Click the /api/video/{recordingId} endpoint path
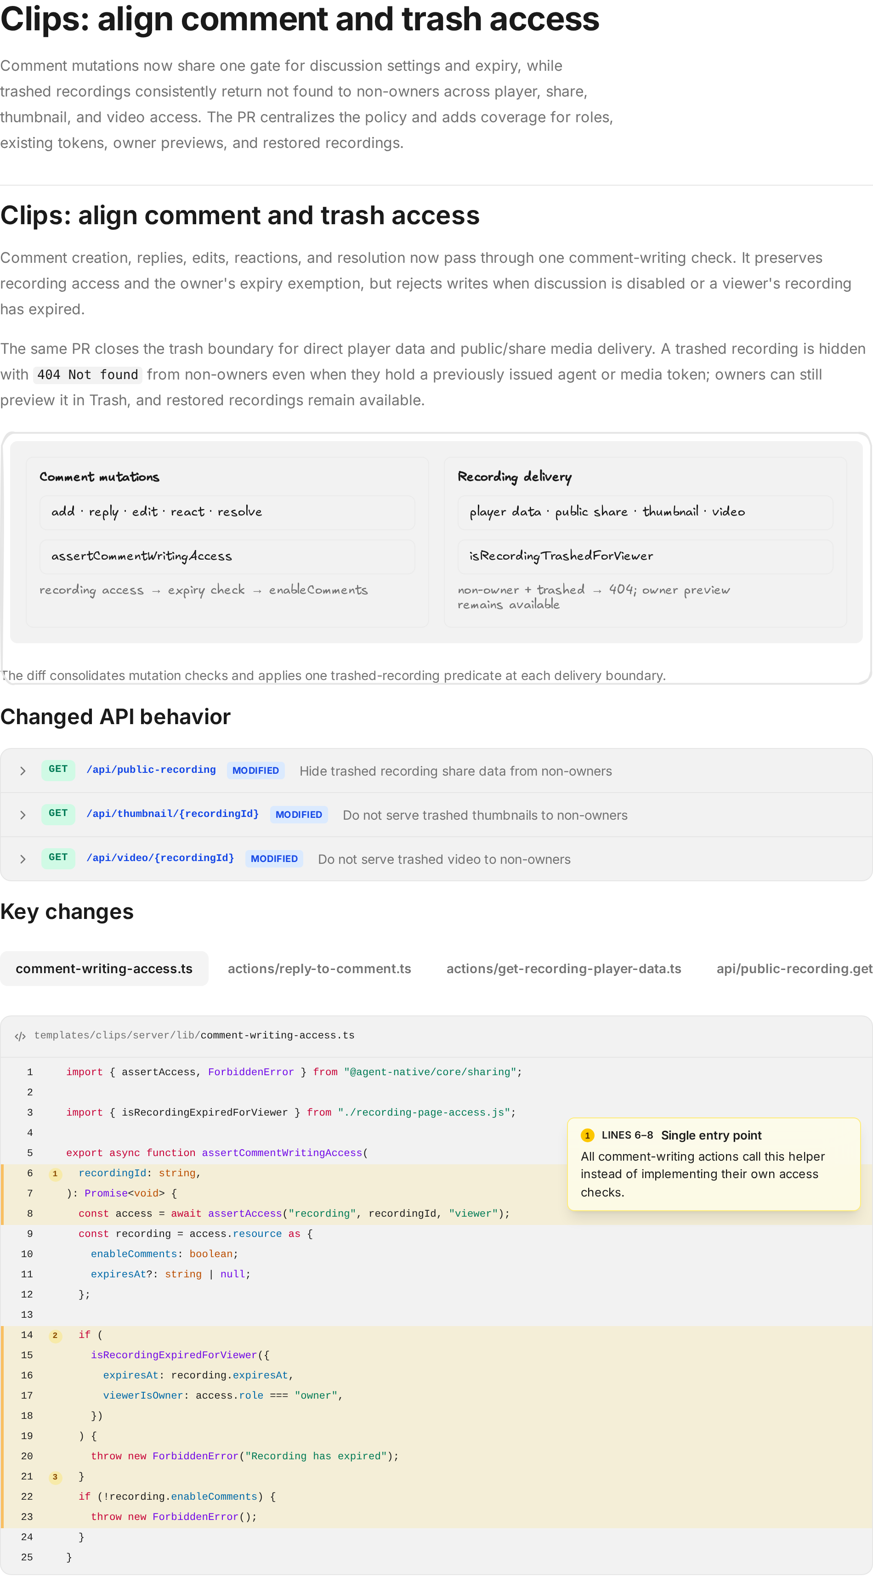This screenshot has width=873, height=1576. (160, 858)
